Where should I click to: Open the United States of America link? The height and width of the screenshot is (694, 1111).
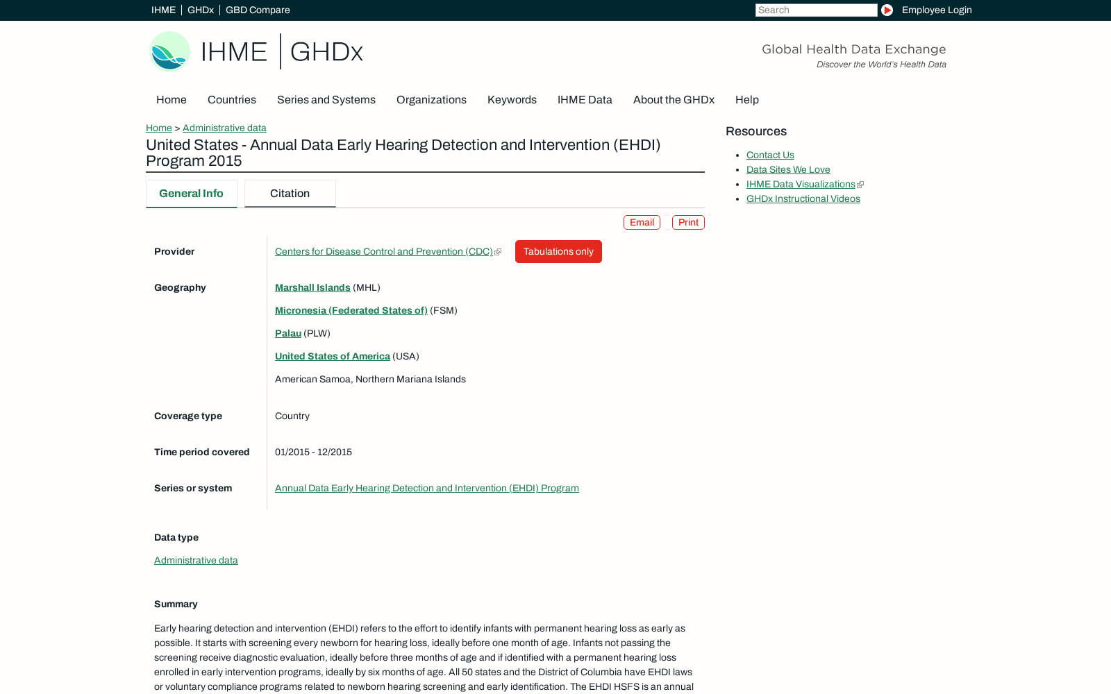tap(333, 357)
